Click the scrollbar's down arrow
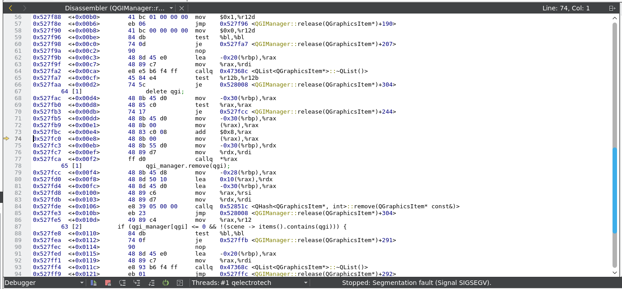Screen dimensions: 622x289 click(x=614, y=272)
